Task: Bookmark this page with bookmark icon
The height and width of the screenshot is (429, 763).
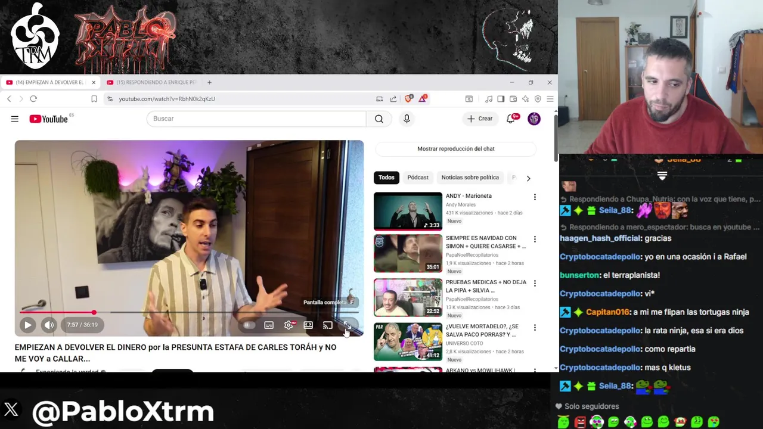Action: click(x=94, y=99)
